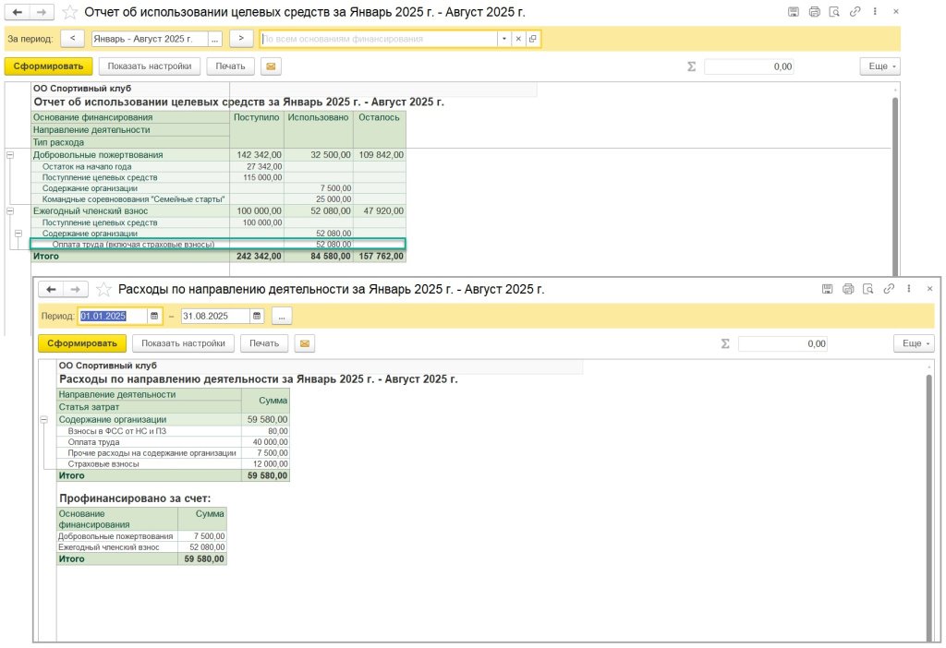The image size is (946, 648).
Task: Open the Еще menu in the expenses window
Action: (913, 343)
